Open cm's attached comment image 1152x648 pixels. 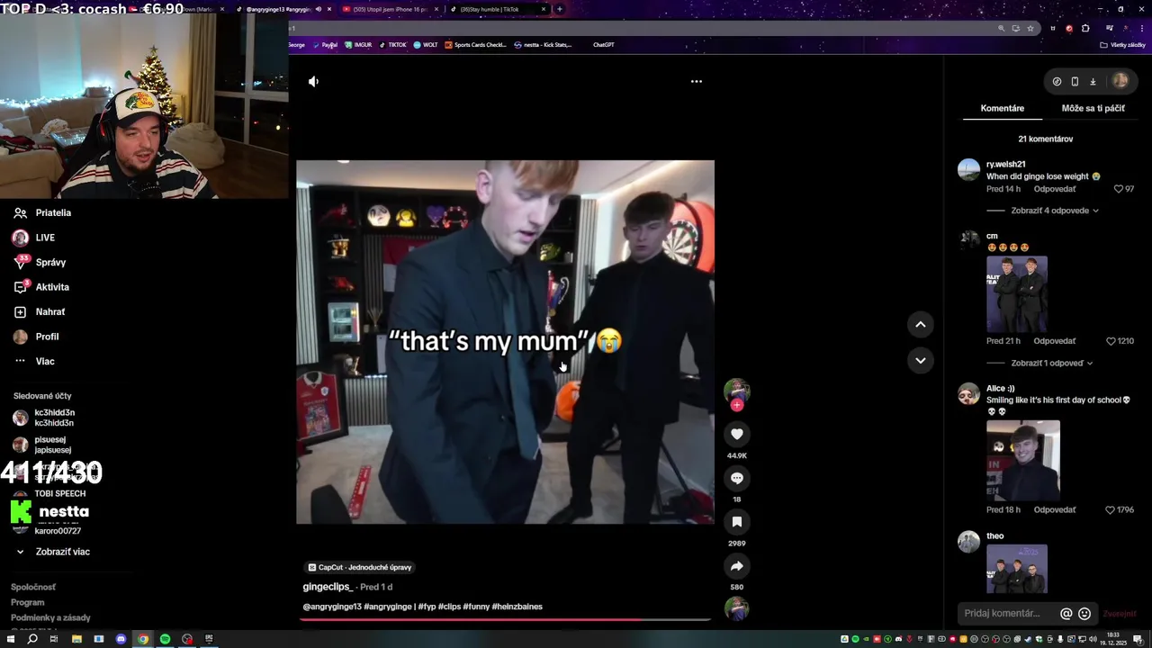click(x=1017, y=294)
